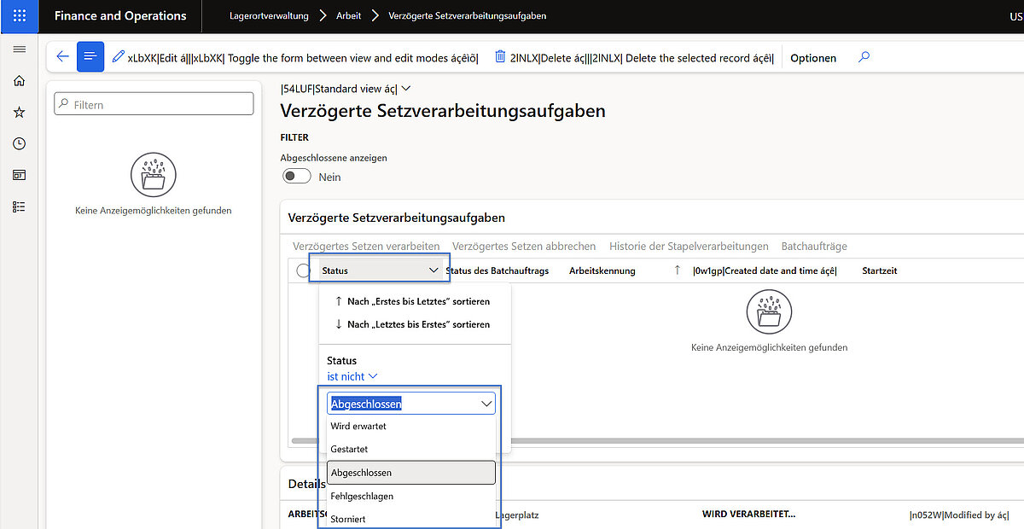This screenshot has width=1024, height=529.
Task: Open Modules list icon in sidebar
Action: tap(19, 206)
